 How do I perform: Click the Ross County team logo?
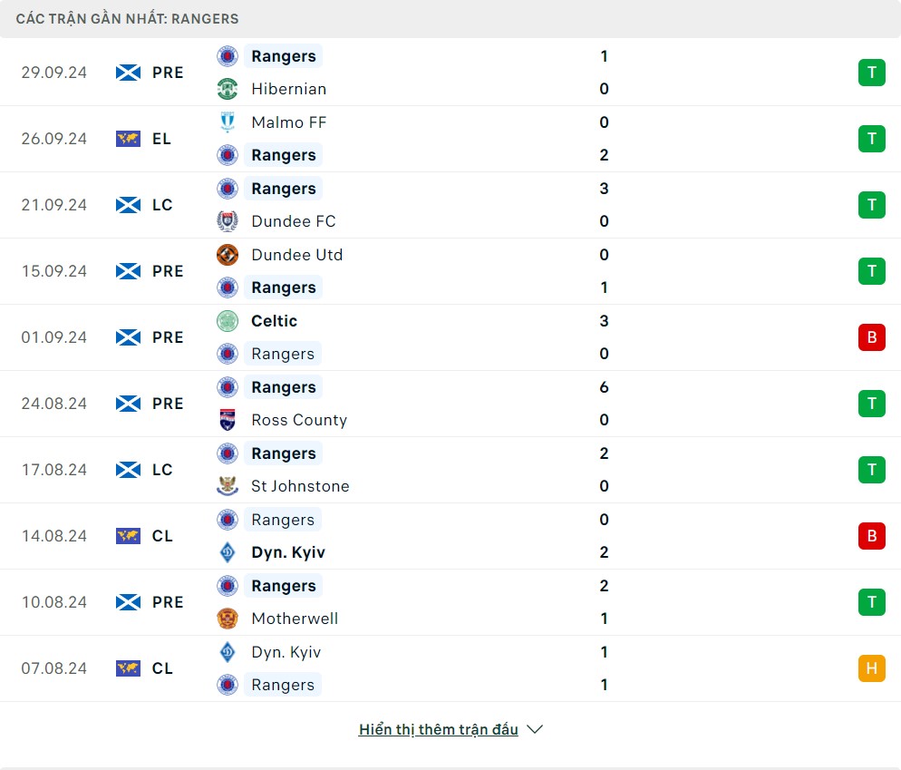point(228,420)
